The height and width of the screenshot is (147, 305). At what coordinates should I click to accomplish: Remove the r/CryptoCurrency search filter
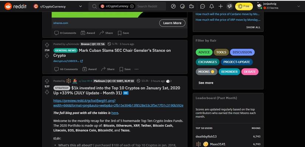(132, 6)
